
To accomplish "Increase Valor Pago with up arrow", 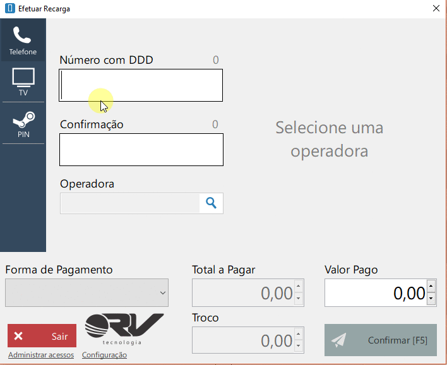I will pos(431,287).
